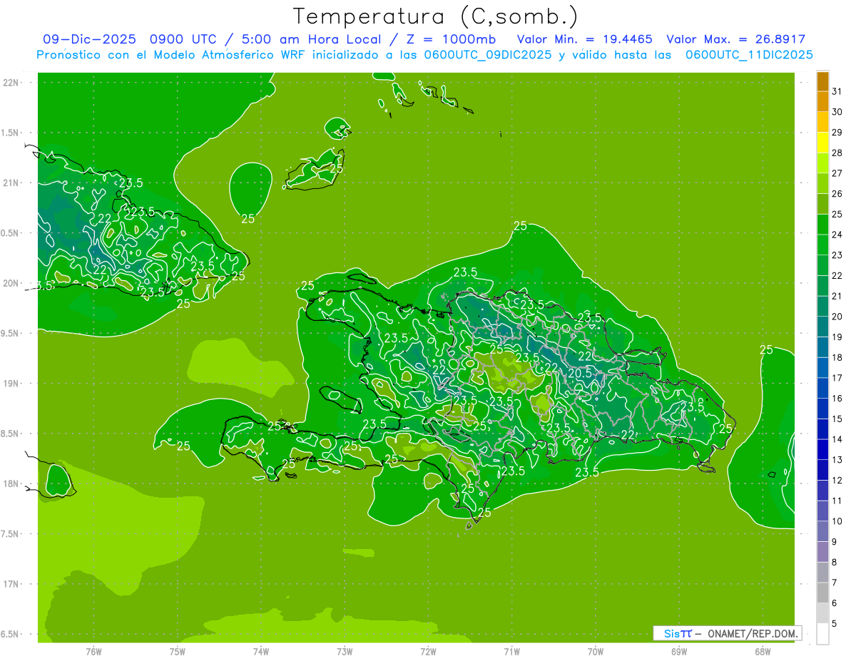
Task: Click the "27" value on the color scale
Action: (x=837, y=173)
